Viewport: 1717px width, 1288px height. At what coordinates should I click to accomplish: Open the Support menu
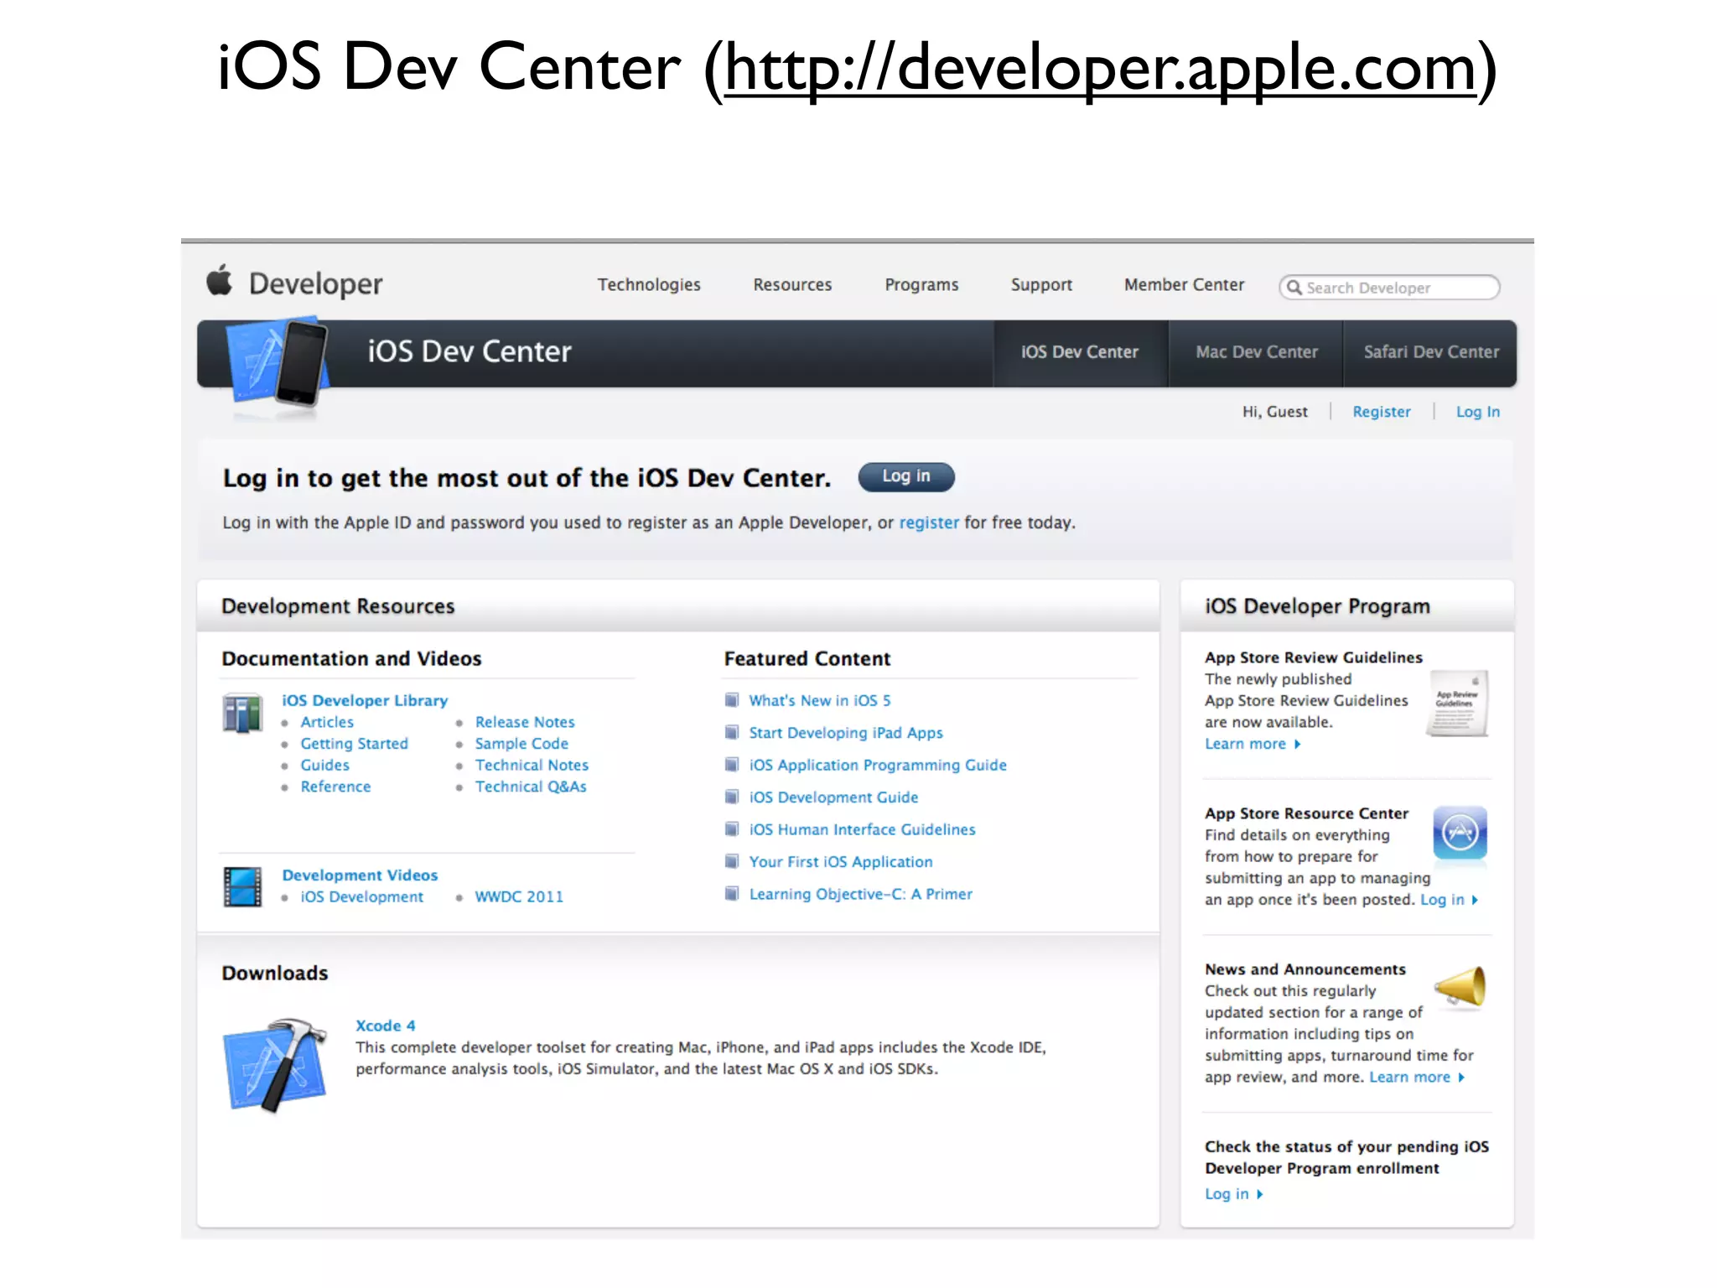coord(1041,285)
